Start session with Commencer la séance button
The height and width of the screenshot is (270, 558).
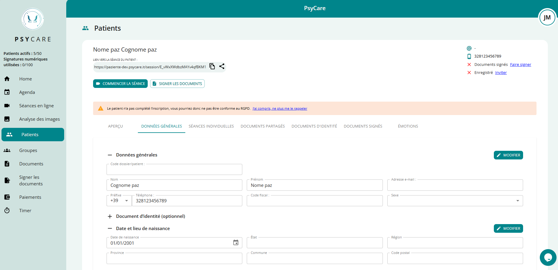120,84
